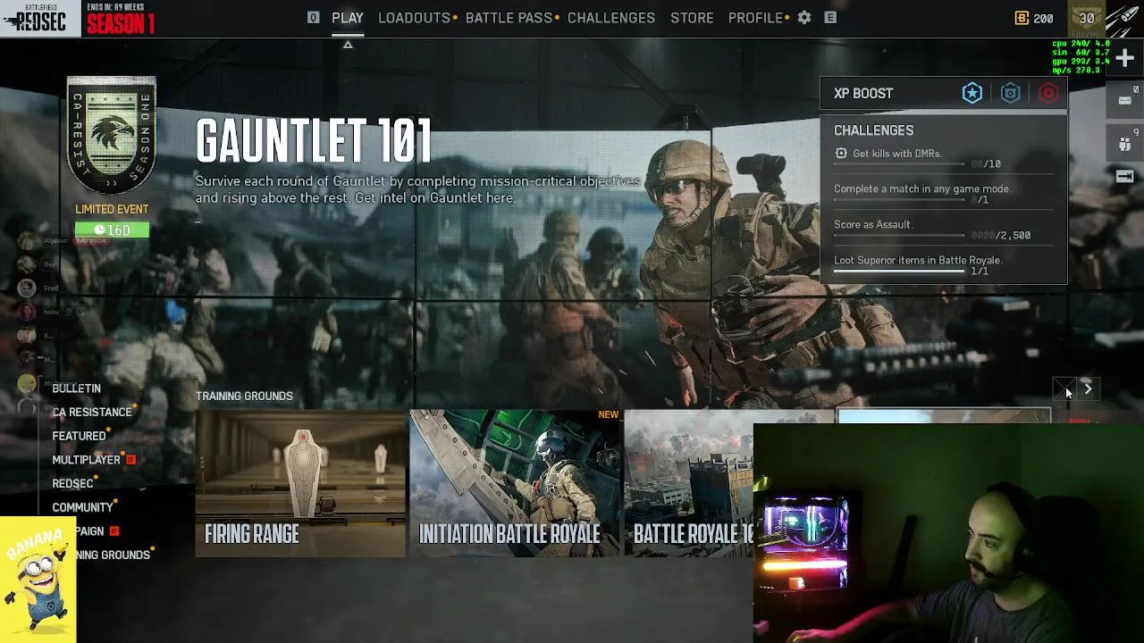Image resolution: width=1144 pixels, height=643 pixels.
Task: Open the Battlefield currency balance 200
Action: coord(1034,18)
